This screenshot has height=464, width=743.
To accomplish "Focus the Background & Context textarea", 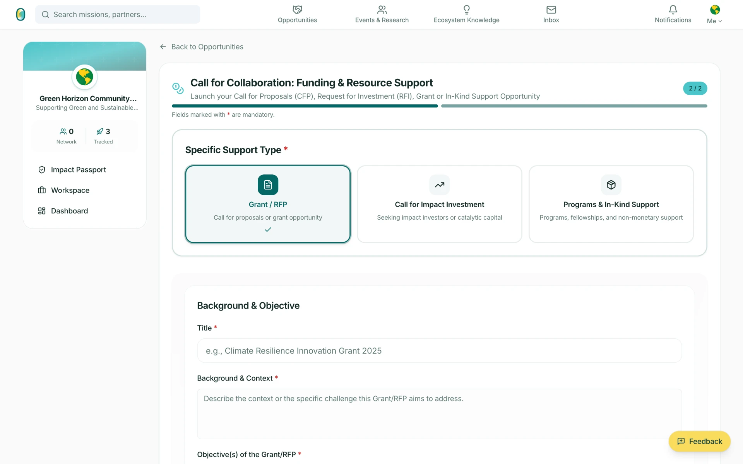I will pyautogui.click(x=440, y=414).
